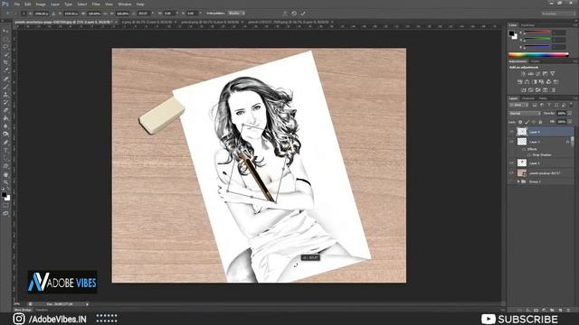The width and height of the screenshot is (579, 325).
Task: Select the Brush tool in toolbar
Action: (x=5, y=87)
